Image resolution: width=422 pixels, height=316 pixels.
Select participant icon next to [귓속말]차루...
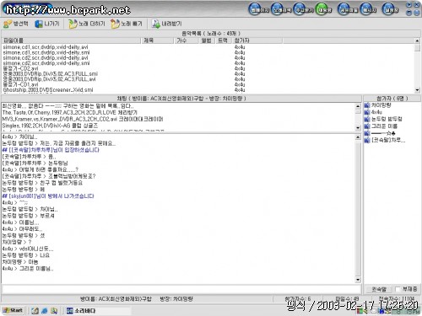coord(367,140)
